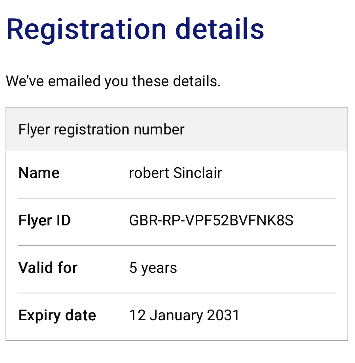
Task: Click the Expiry date row label
Action: point(57,315)
